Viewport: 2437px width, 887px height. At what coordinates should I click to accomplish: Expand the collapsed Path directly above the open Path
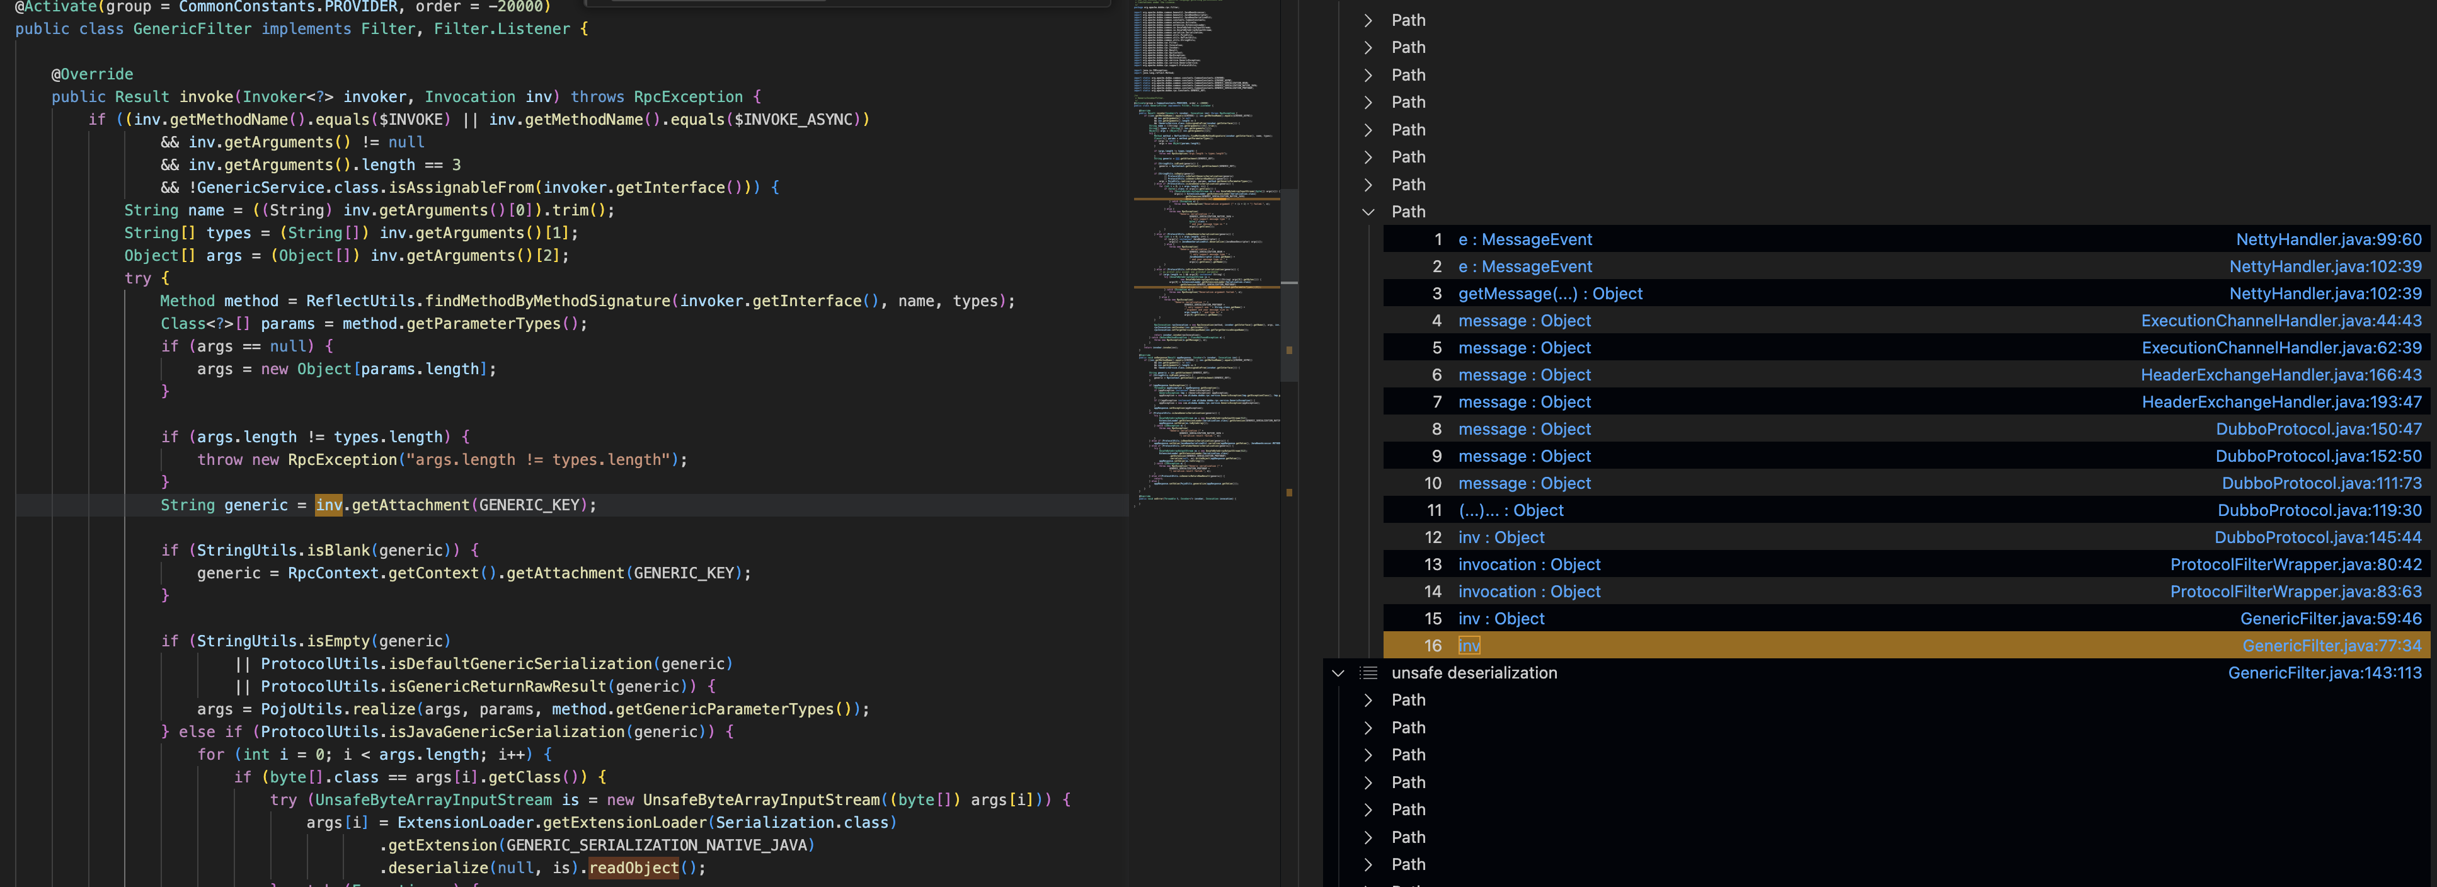[x=1368, y=185]
